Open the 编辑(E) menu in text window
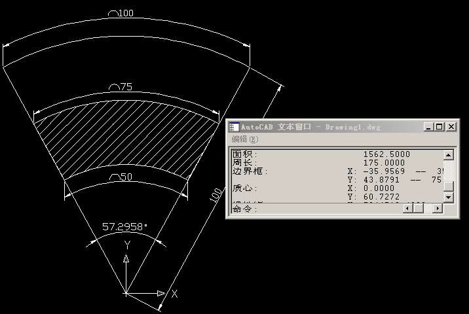Screen dimensions: 469x314 245,139
